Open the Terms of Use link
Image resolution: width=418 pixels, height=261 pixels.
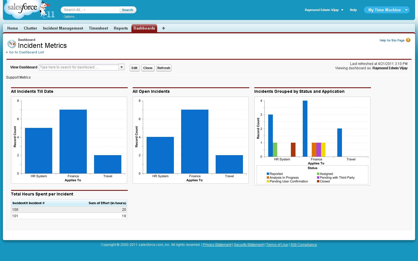(277, 245)
